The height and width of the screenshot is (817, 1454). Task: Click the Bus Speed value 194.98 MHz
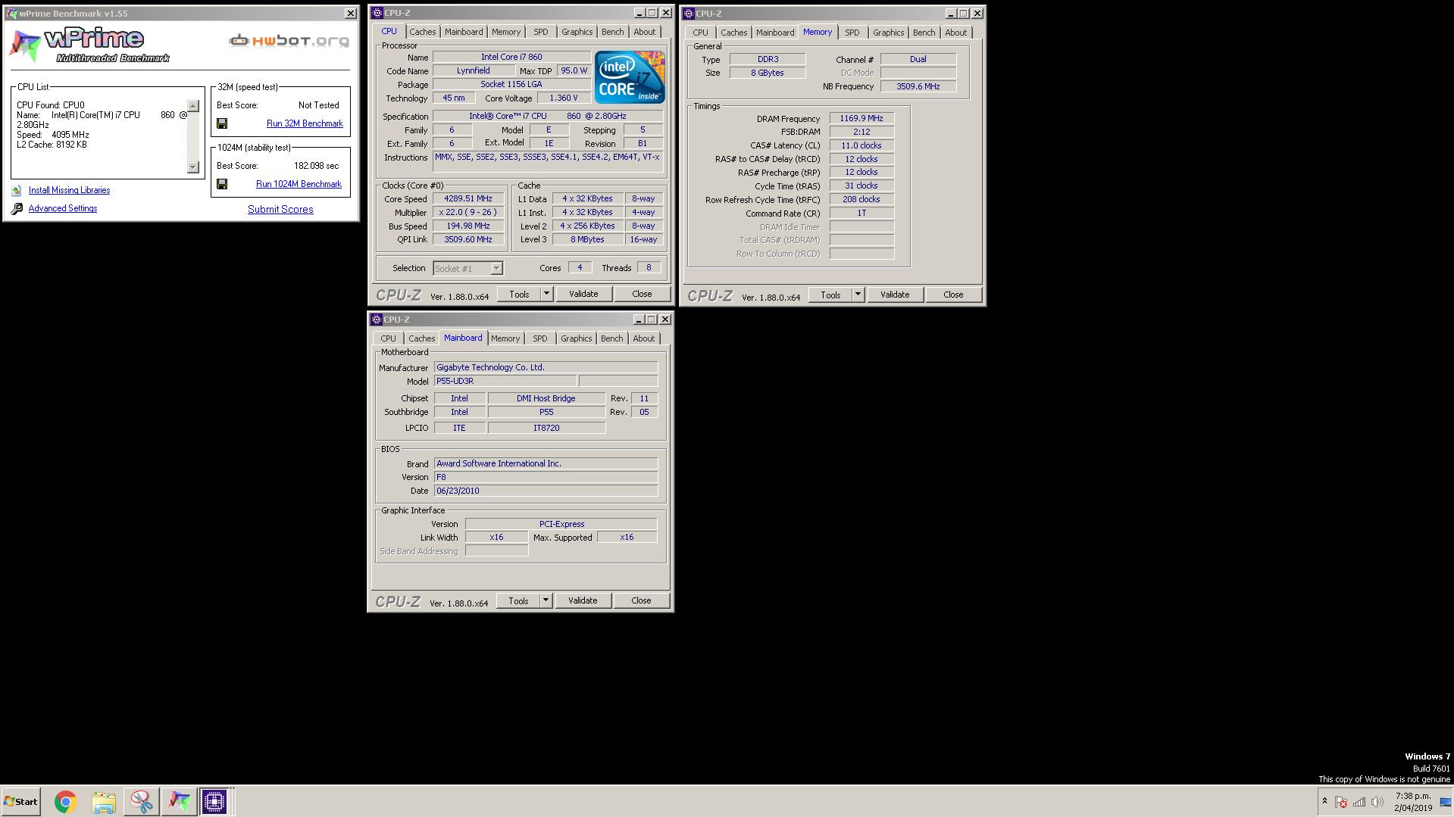[468, 226]
